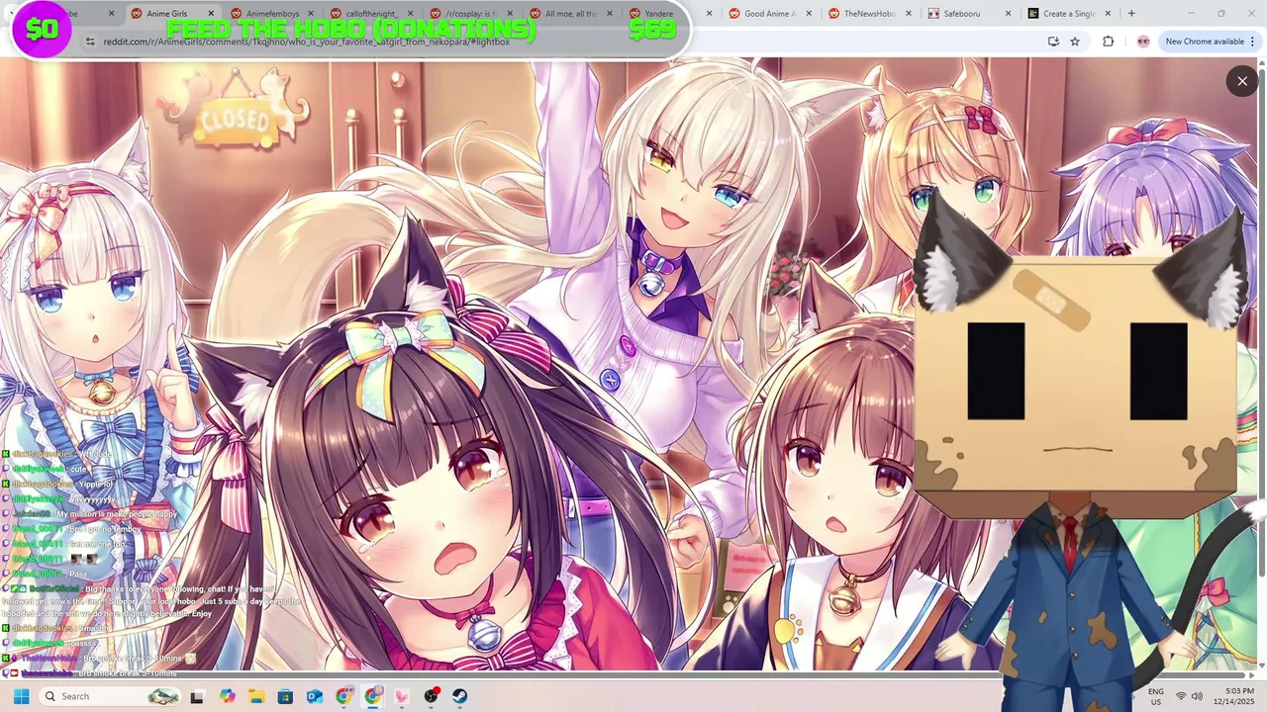
Task: Open the Extensions puzzle-piece menu
Action: (x=1108, y=42)
